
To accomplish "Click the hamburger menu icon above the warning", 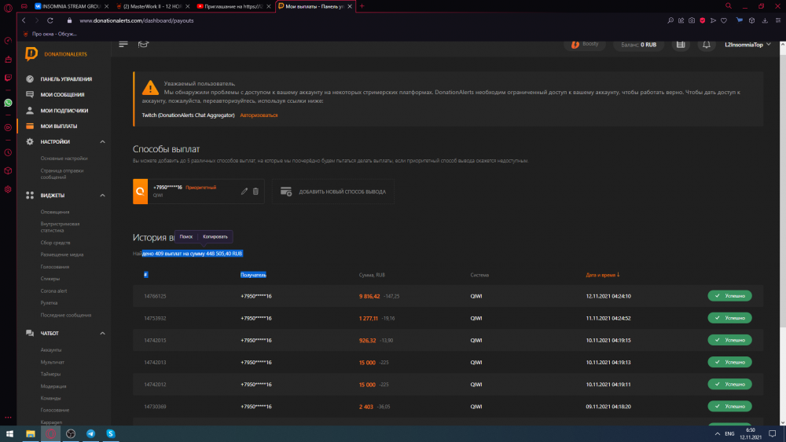I will [123, 44].
